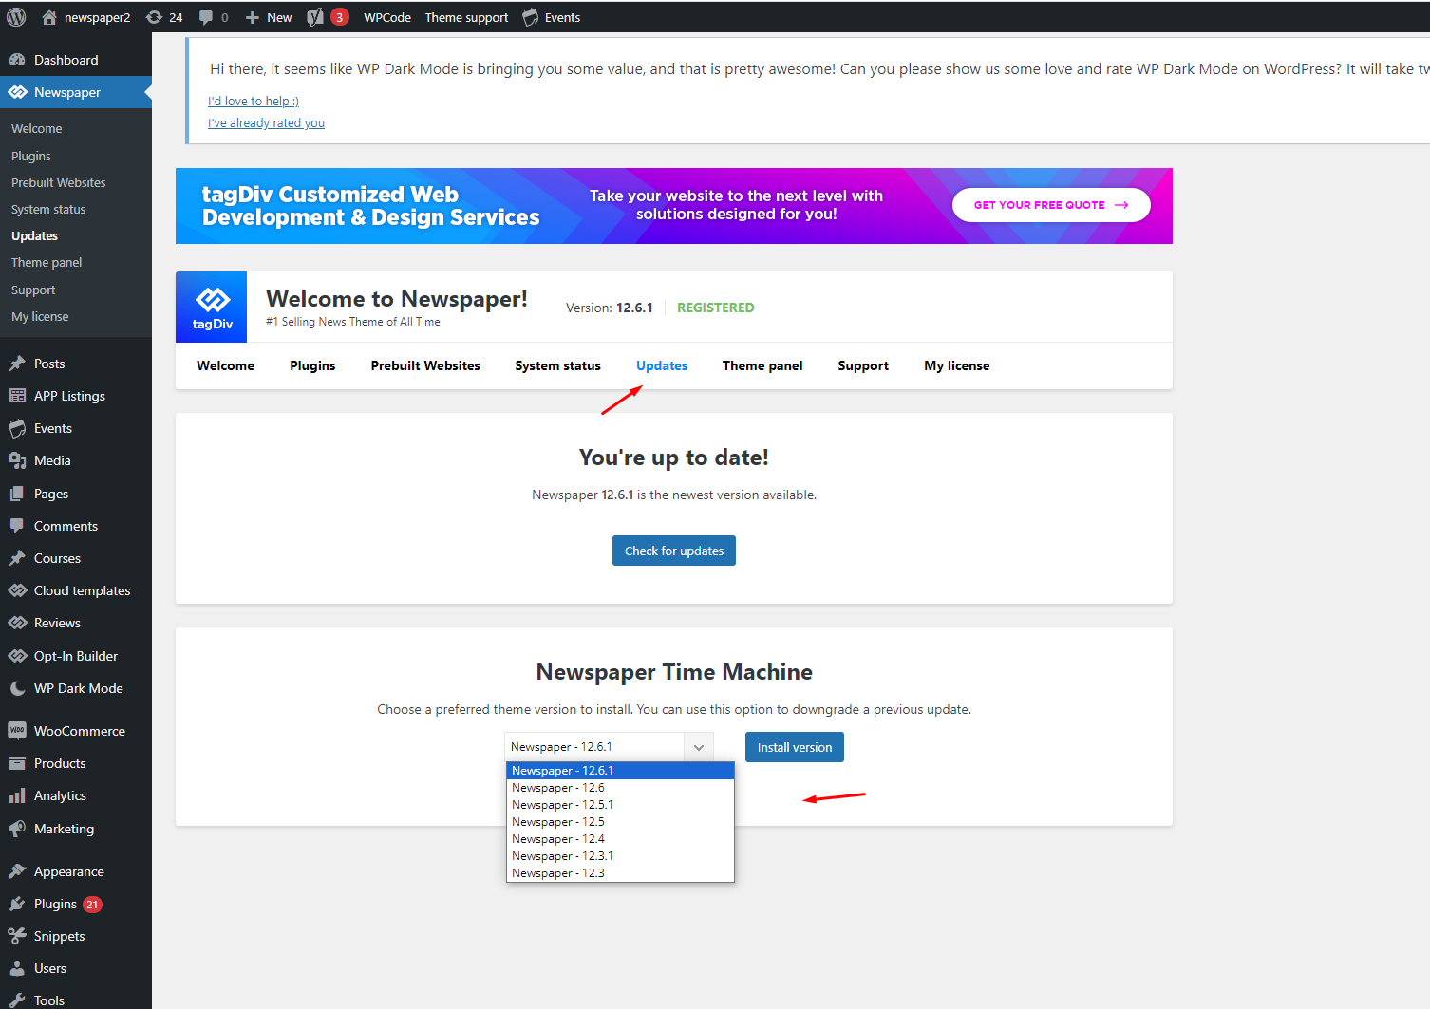Click the APP Listings icon
Image resolution: width=1430 pixels, height=1009 pixels.
click(17, 396)
